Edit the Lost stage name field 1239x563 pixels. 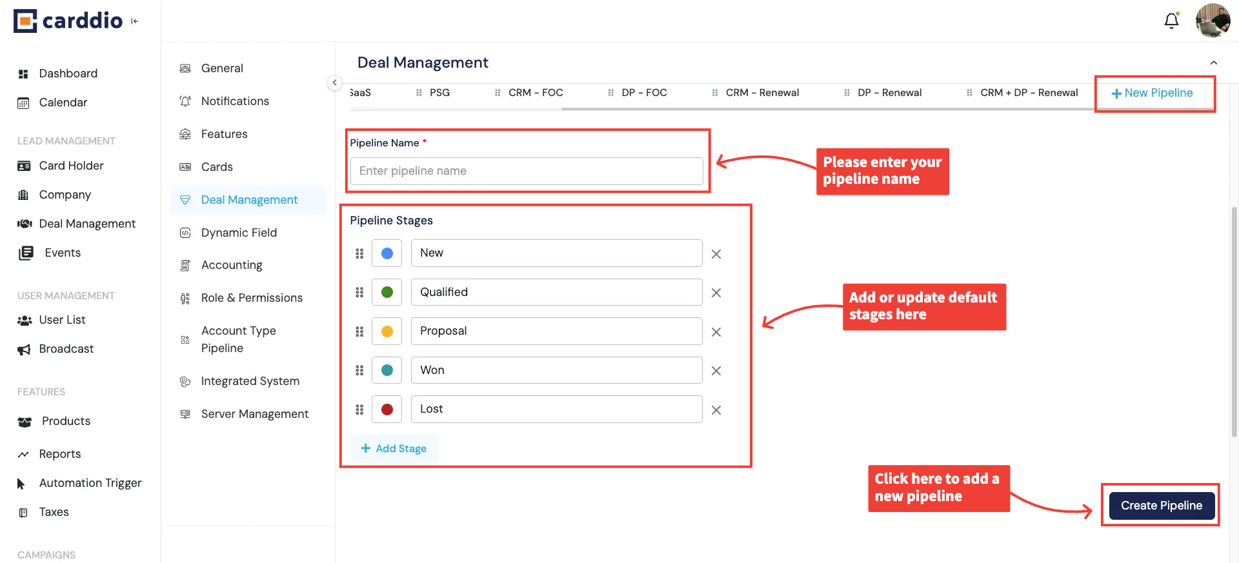point(557,410)
